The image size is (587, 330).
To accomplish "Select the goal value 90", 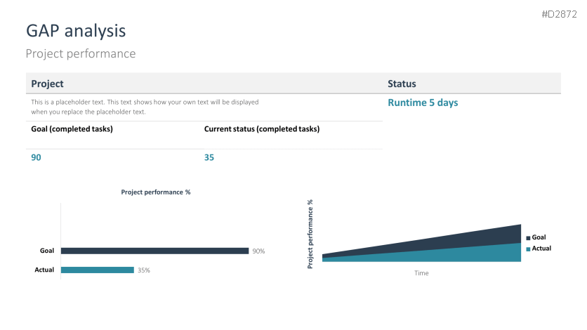I will point(37,157).
